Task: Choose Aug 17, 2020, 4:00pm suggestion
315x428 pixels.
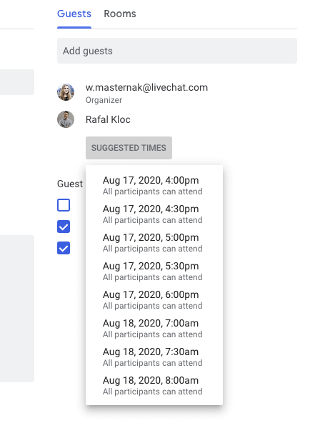Action: 154,185
